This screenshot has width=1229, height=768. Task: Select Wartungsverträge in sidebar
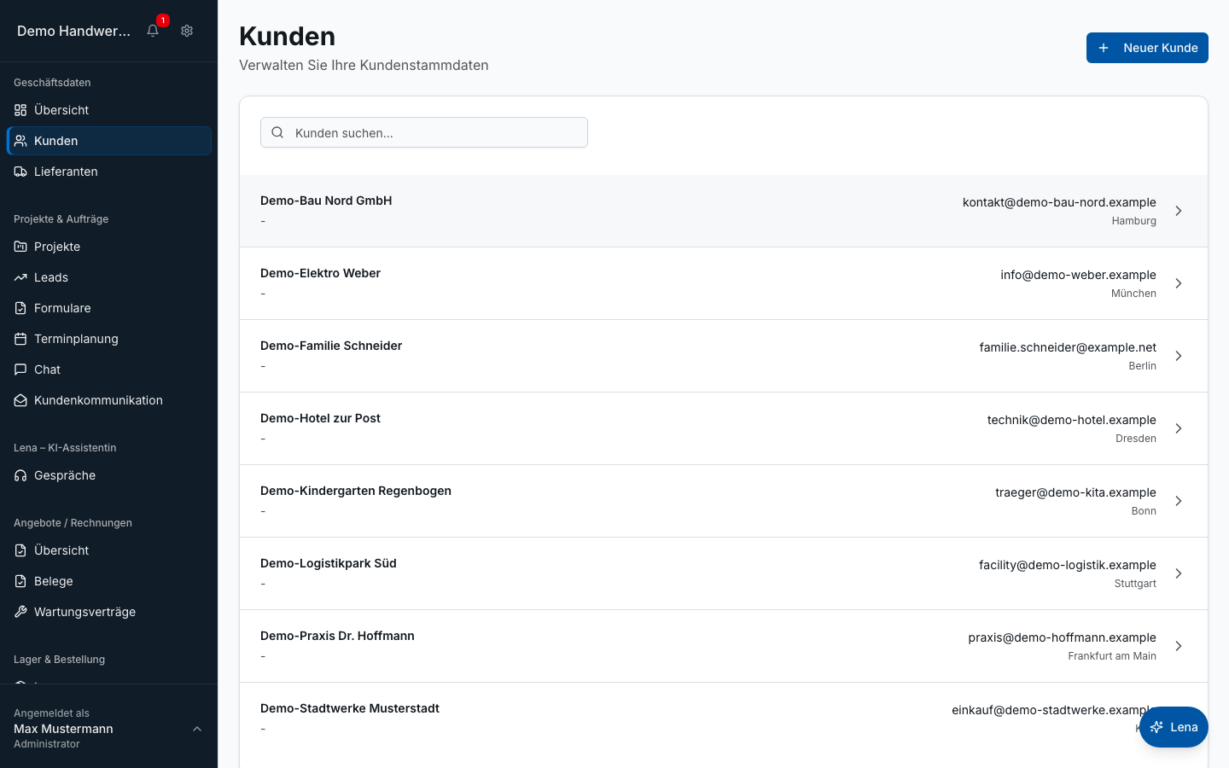click(x=108, y=612)
